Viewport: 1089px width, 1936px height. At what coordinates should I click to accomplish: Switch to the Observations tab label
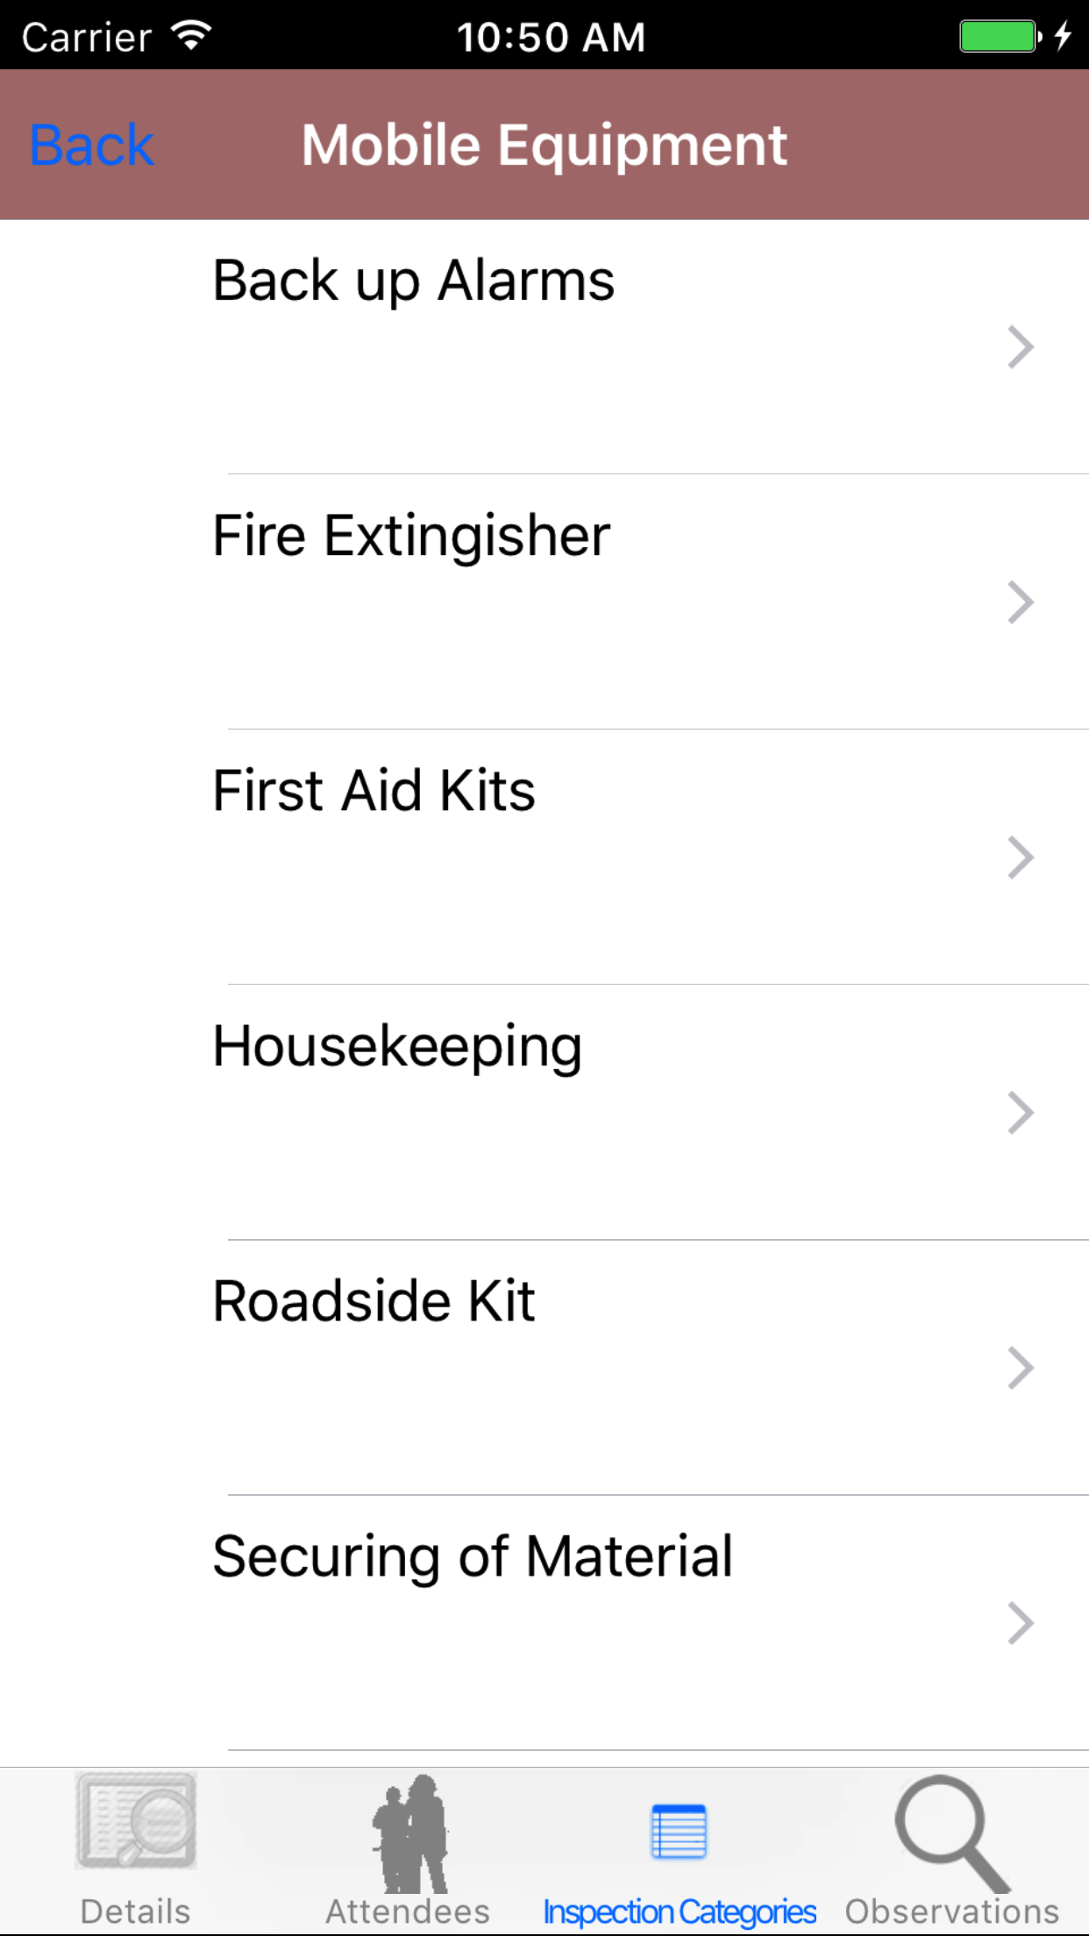[x=951, y=1911]
